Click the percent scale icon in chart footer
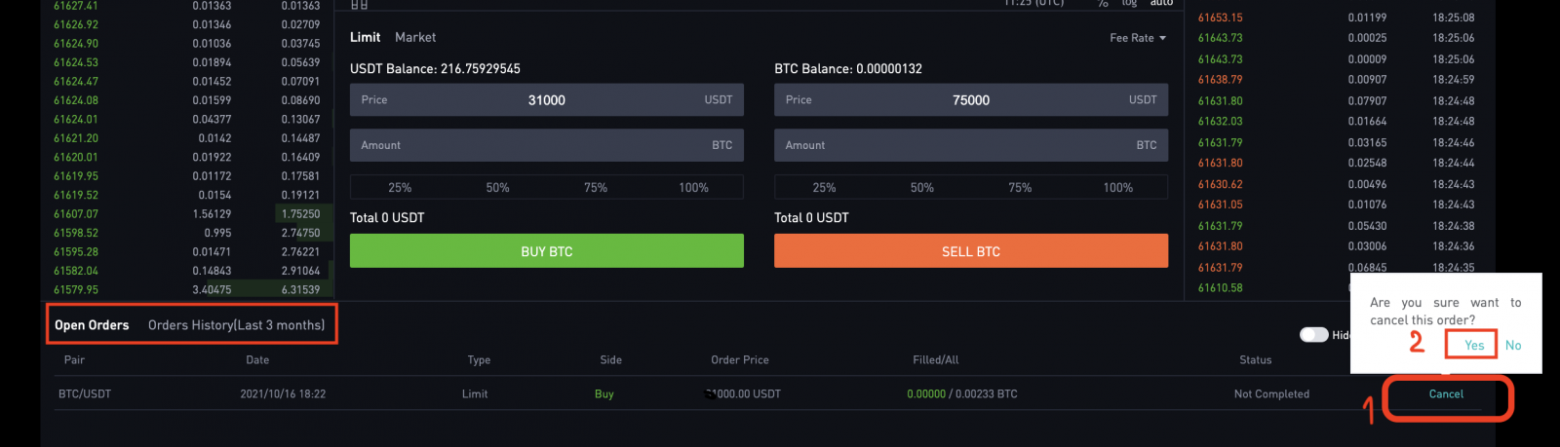This screenshot has width=1560, height=447. [1103, 4]
